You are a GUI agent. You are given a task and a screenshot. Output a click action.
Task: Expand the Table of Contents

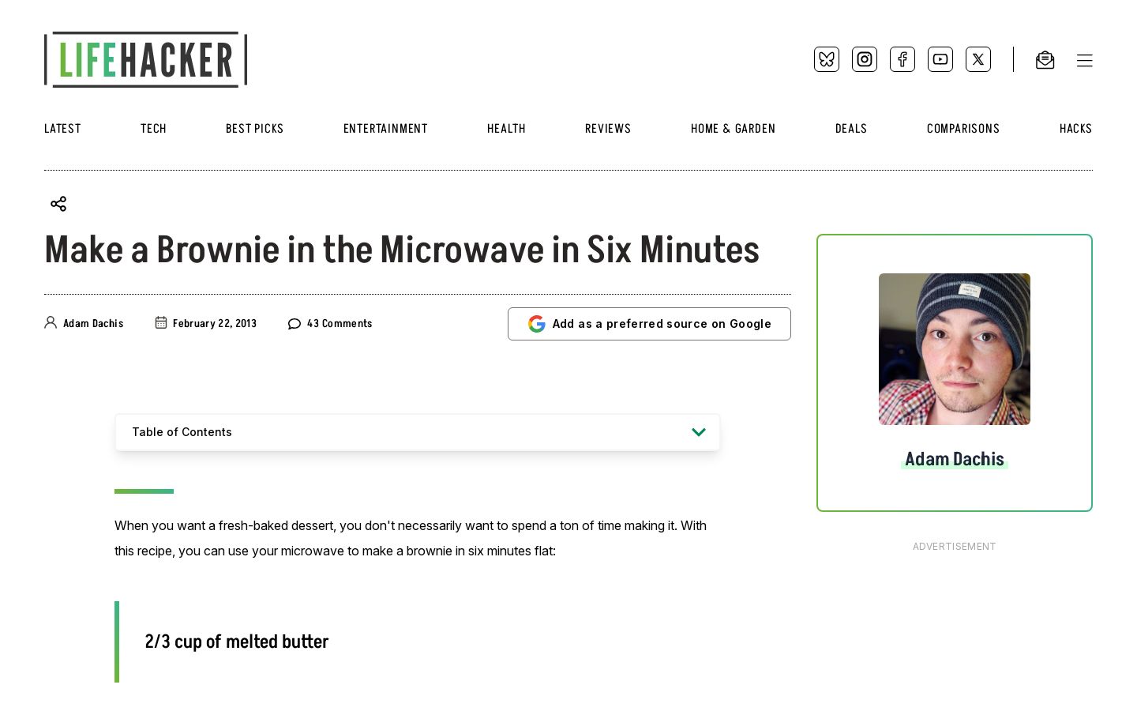[418, 432]
